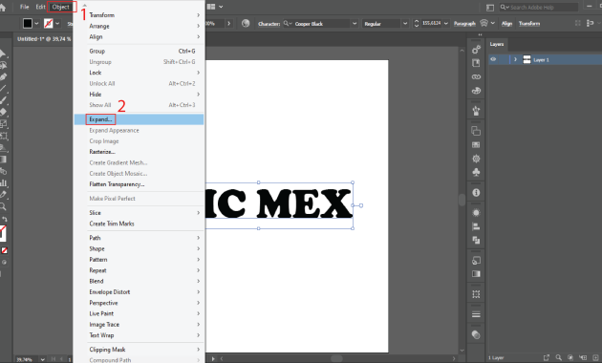Open the Regular font style dropdown
The height and width of the screenshot is (363, 602).
[x=404, y=24]
